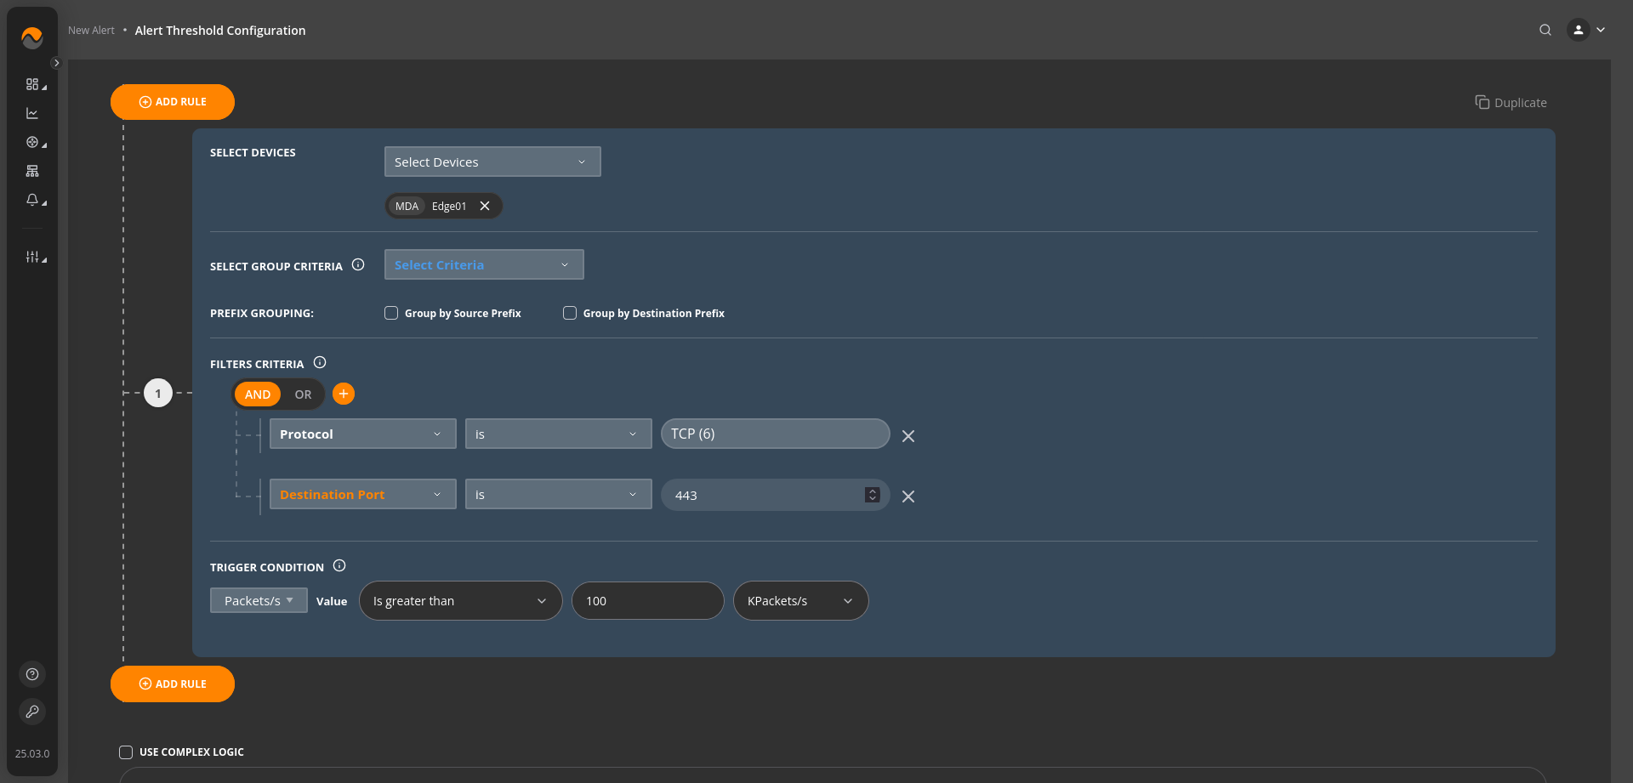The width and height of the screenshot is (1633, 783).
Task: Expand the Select Criteria dropdown
Action: [483, 264]
